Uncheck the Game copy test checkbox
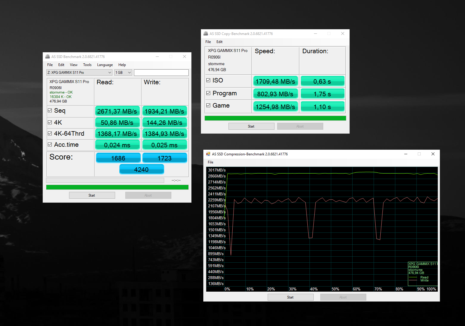Screen dimensions: 465x326 coord(208,105)
